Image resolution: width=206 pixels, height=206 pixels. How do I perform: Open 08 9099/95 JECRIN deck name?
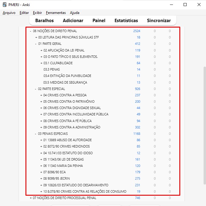[x=56, y=178]
